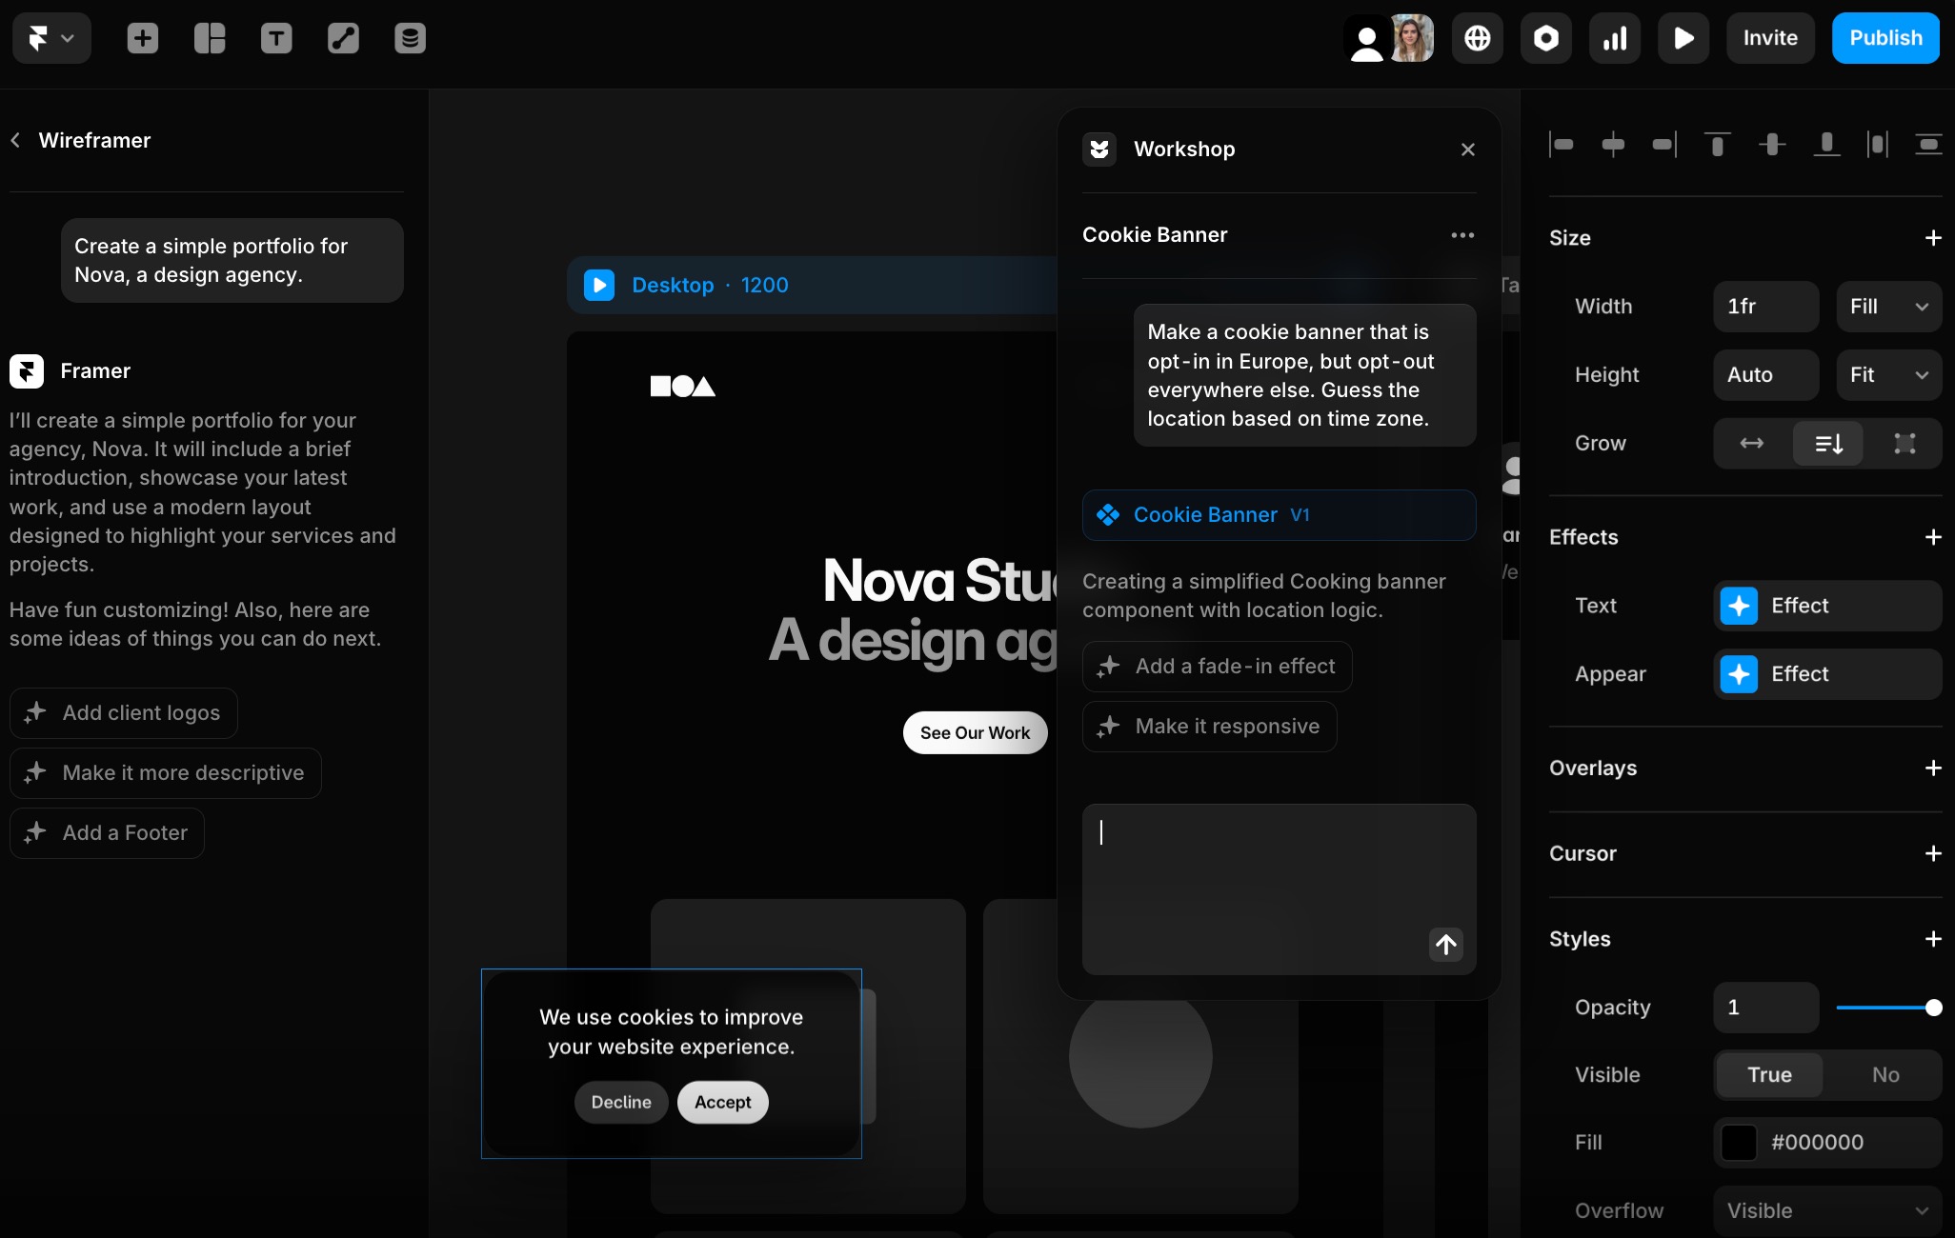Open the Height Fit dropdown
The width and height of the screenshot is (1955, 1238).
tap(1888, 375)
